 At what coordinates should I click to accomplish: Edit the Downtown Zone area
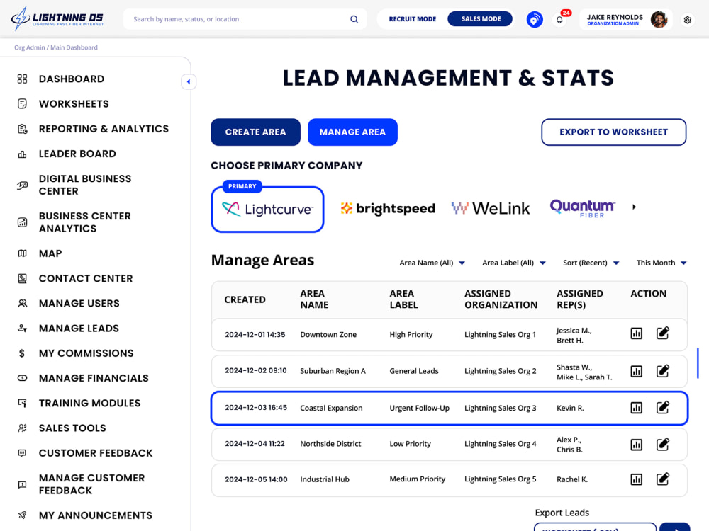[x=662, y=333]
